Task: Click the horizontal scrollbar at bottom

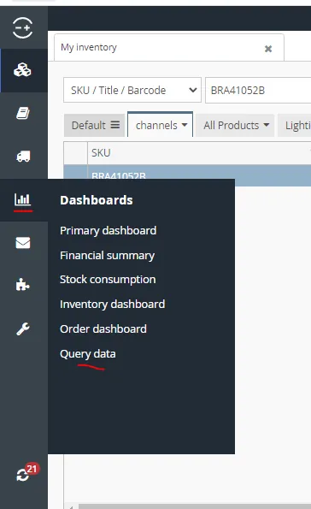Action: (x=195, y=506)
